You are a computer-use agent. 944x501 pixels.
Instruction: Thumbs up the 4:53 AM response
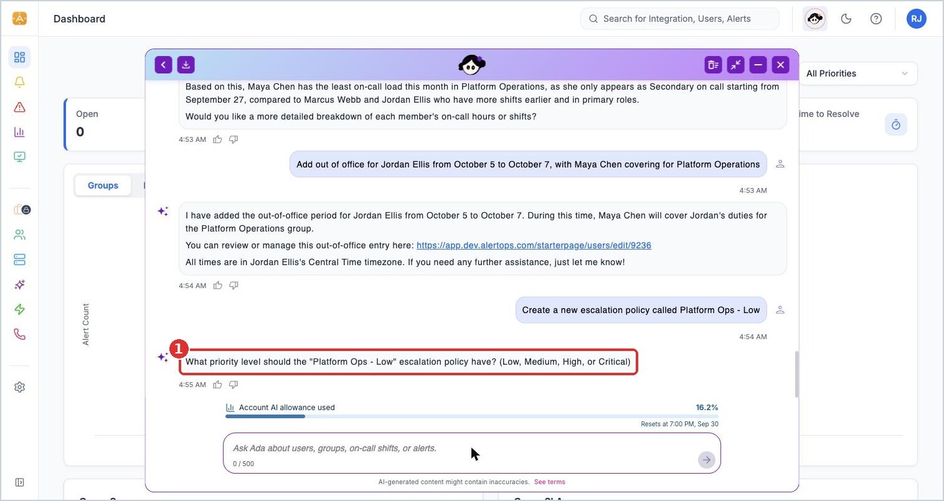coord(217,139)
